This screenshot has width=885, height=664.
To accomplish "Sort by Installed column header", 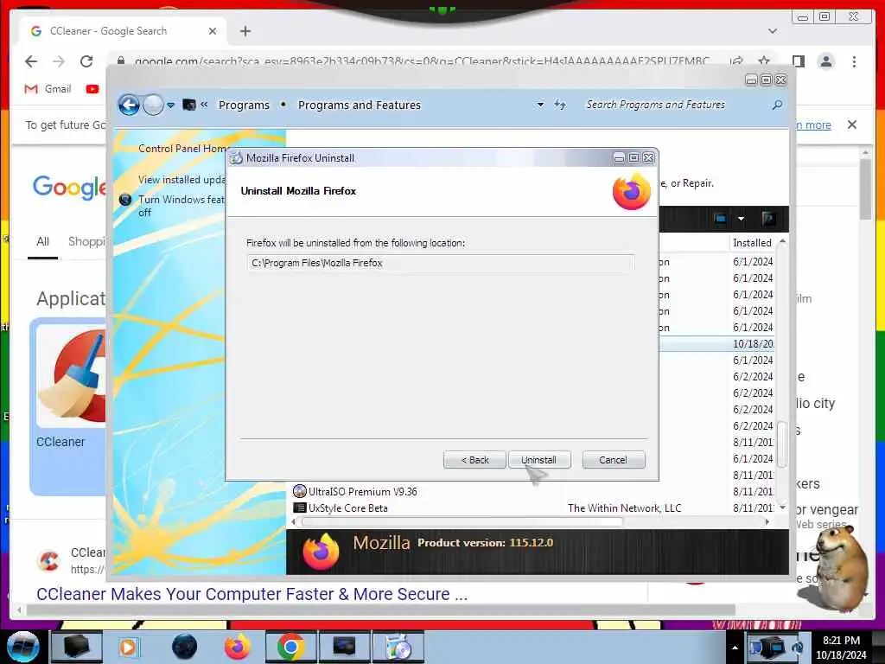I will coord(752,243).
